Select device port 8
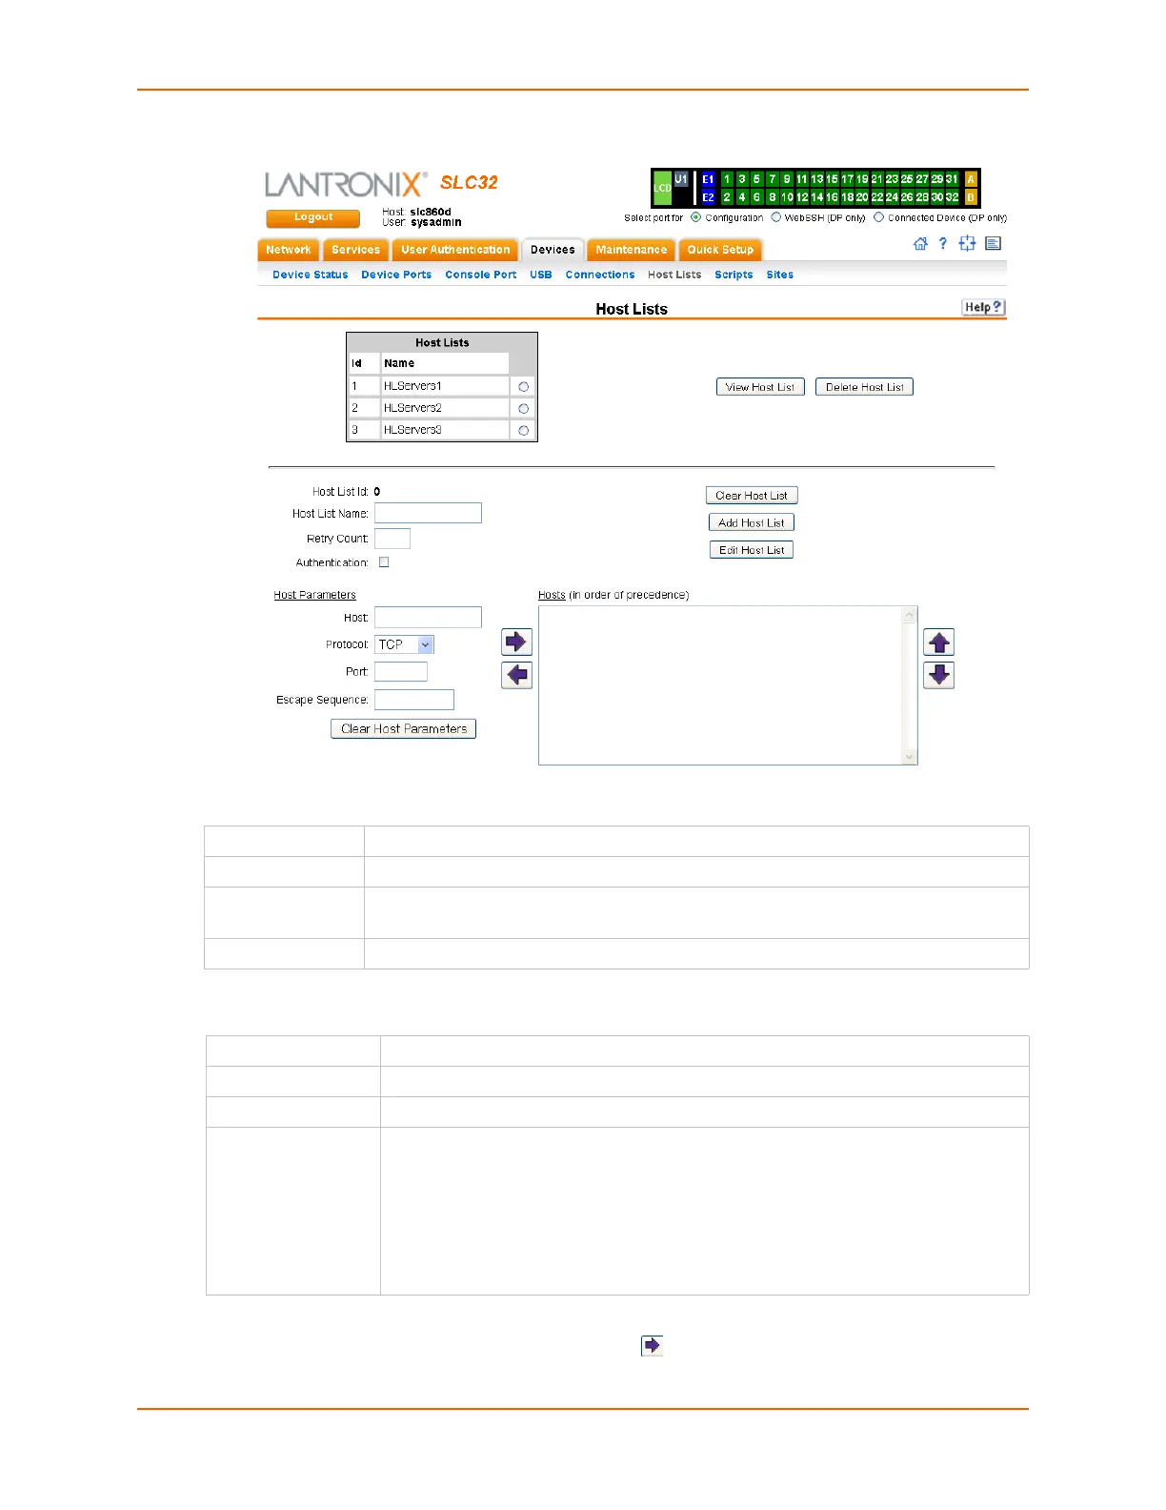The image size is (1166, 1510). click(773, 197)
